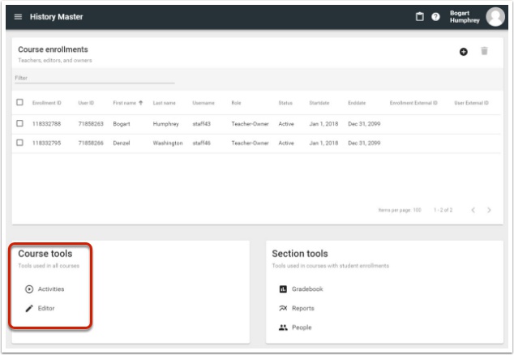Sort by First name column header
This screenshot has width=514, height=355.
(x=126, y=103)
